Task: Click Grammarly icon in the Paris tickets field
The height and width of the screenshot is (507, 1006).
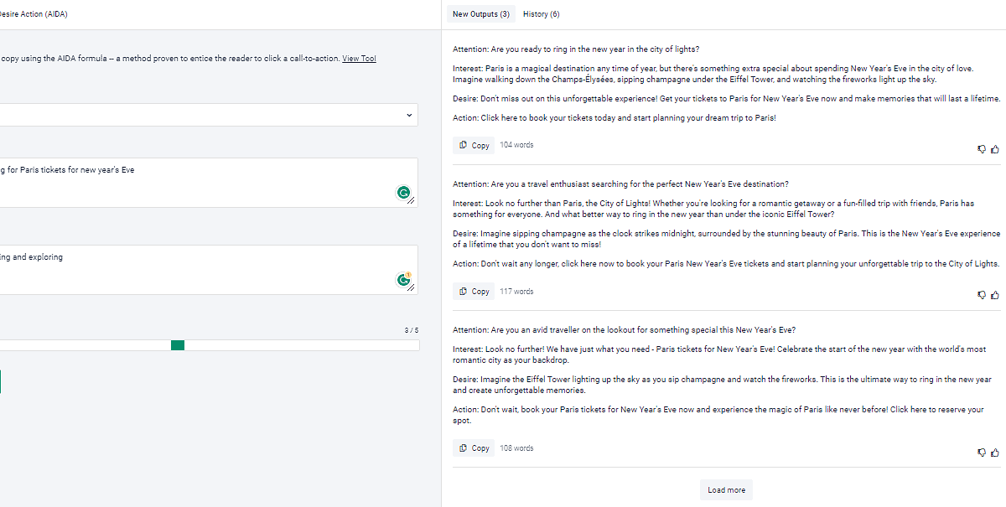Action: 403,194
